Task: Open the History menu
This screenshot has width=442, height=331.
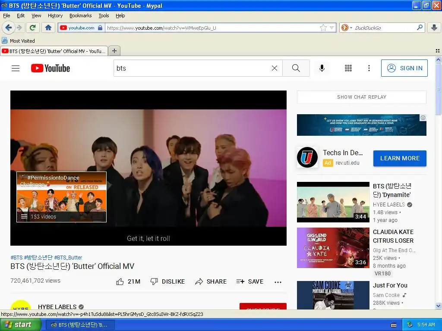Action: 55,16
